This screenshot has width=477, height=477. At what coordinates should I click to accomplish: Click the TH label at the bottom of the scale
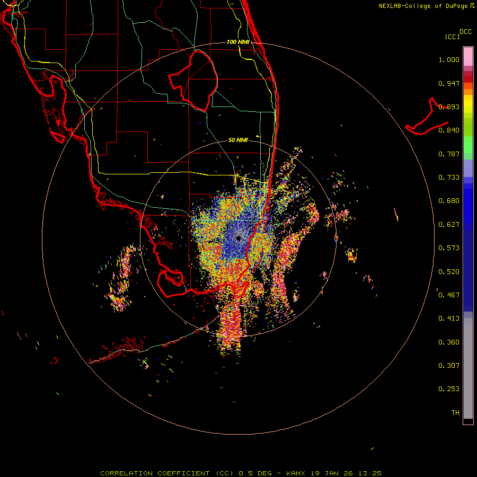point(455,413)
